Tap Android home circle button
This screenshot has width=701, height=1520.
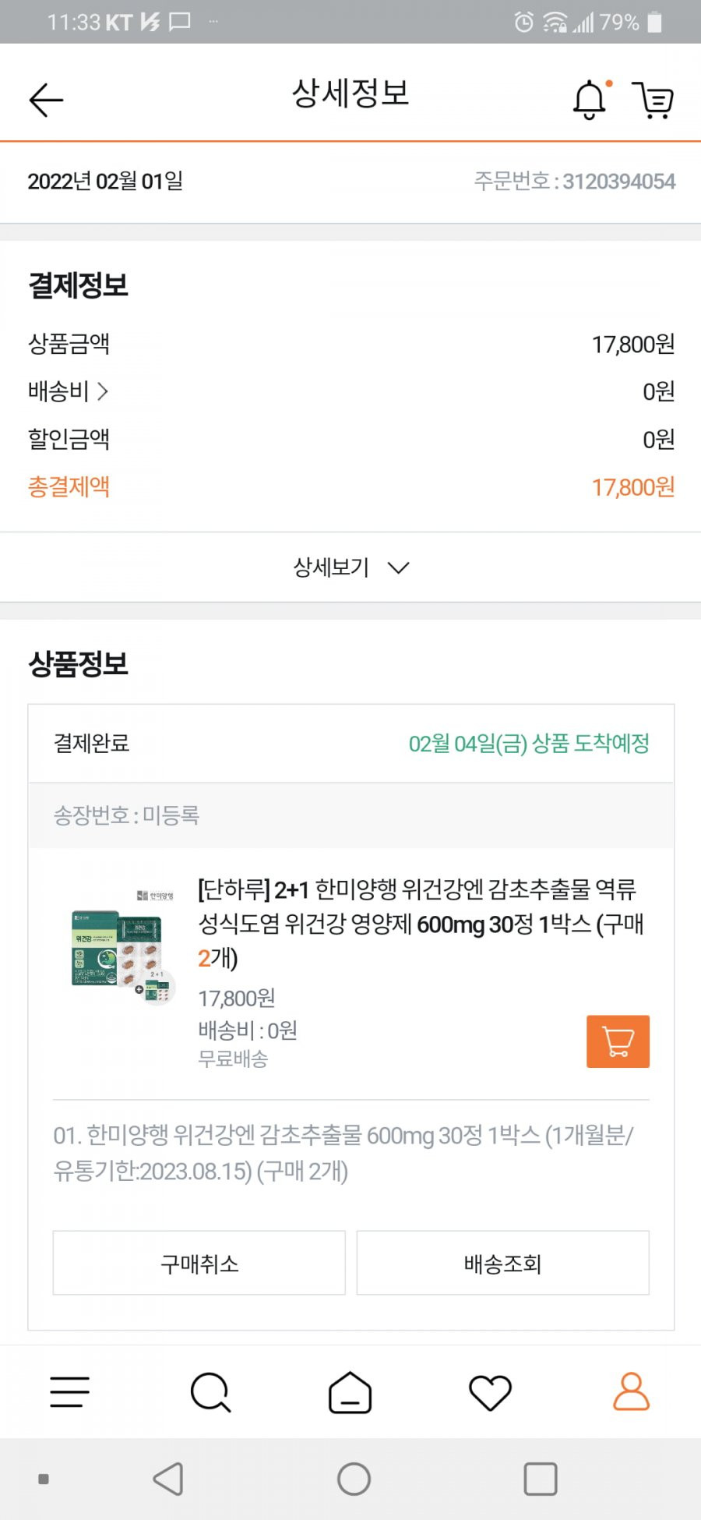click(x=354, y=1479)
